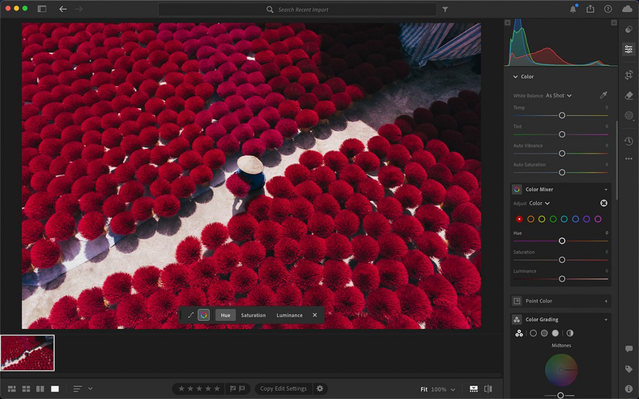Select Hue tab in floating toolbar
This screenshot has height=399, width=639.
(225, 315)
